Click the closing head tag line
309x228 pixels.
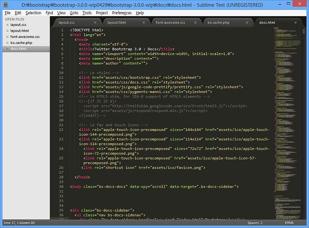click(82, 177)
